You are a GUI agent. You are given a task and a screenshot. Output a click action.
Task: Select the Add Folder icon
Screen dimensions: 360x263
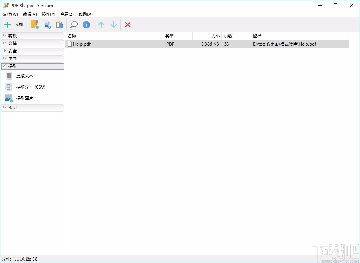tap(34, 24)
